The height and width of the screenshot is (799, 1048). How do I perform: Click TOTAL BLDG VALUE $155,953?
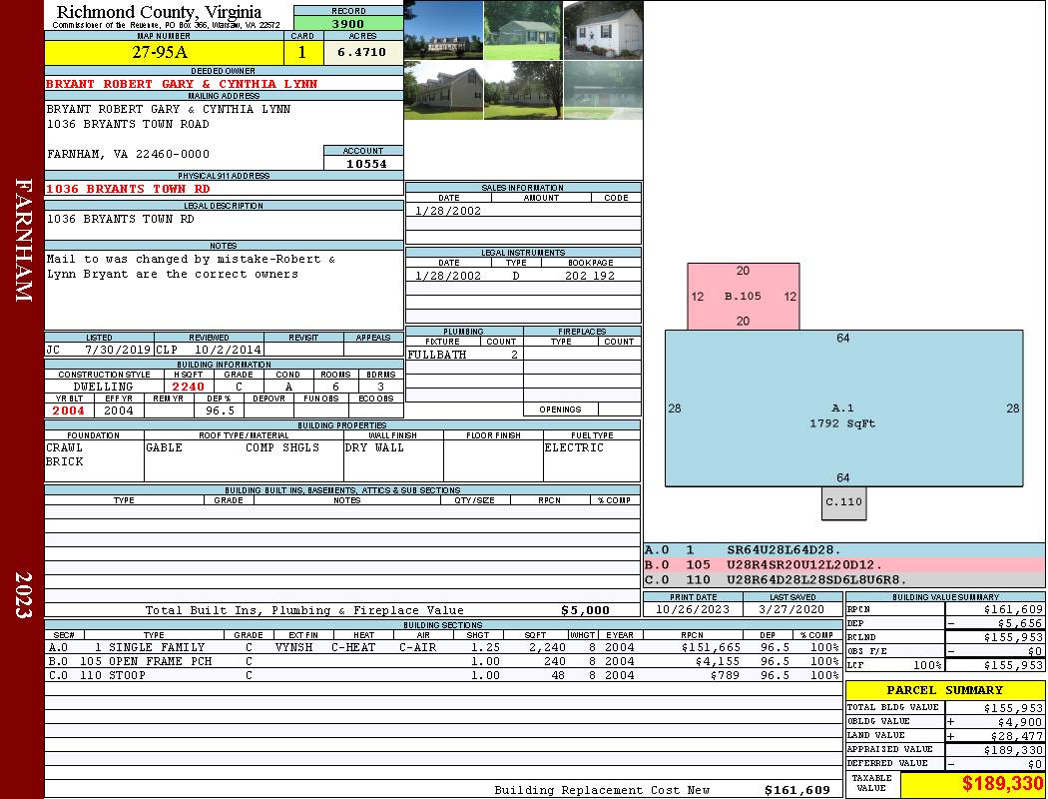click(x=1013, y=707)
